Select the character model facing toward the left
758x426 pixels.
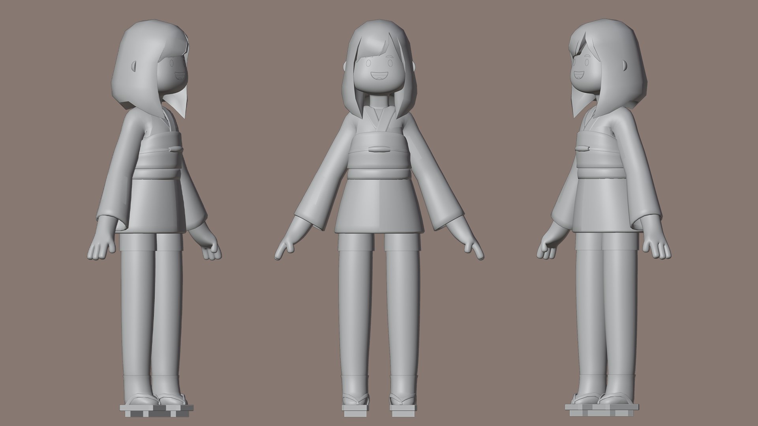(603, 217)
